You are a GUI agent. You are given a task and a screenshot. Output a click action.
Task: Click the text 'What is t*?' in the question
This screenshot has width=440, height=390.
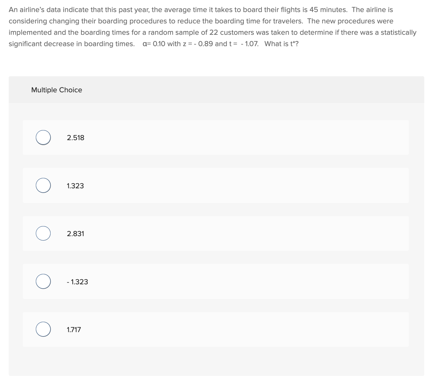[281, 43]
